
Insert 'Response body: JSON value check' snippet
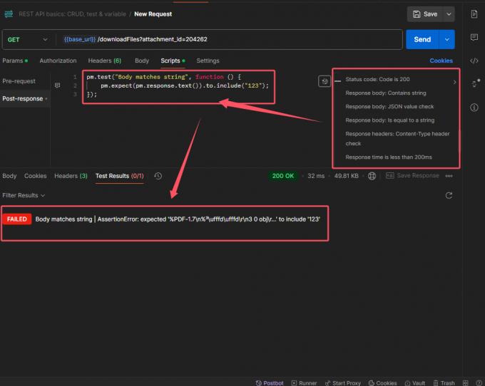coord(389,107)
